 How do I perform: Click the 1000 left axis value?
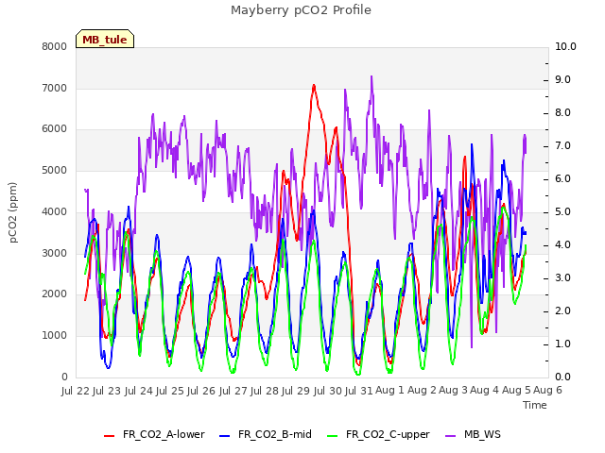pos(55,336)
